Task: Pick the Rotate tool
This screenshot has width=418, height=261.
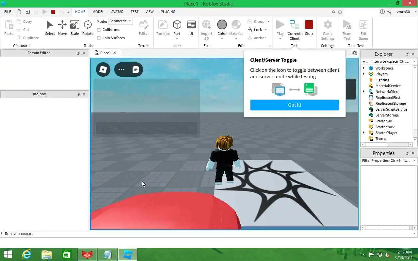Action: [x=88, y=28]
